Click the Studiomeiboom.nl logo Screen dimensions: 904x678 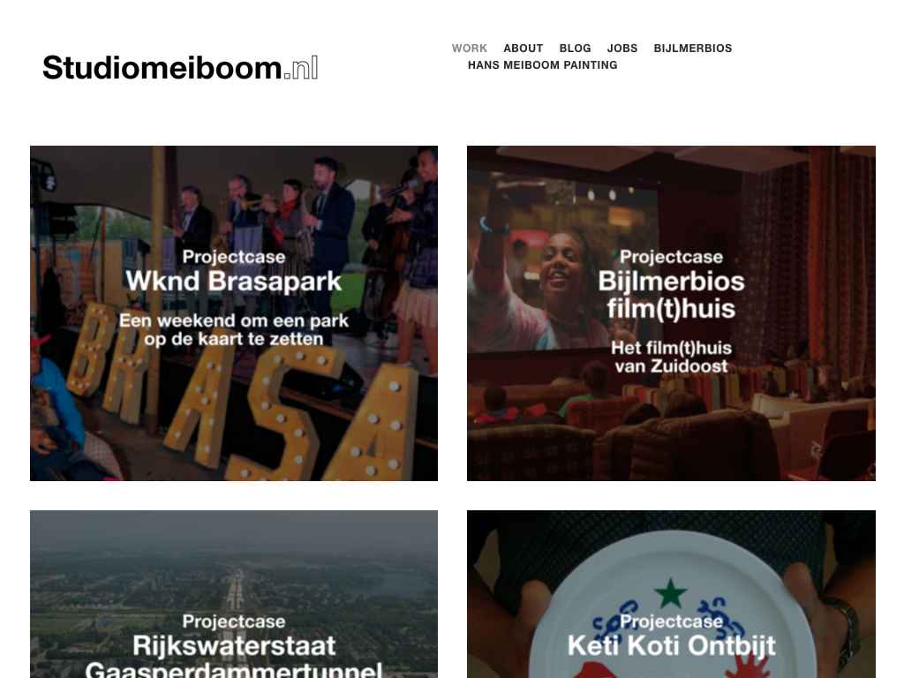pyautogui.click(x=180, y=67)
